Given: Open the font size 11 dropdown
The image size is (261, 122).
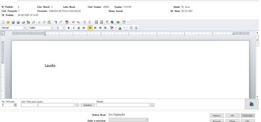Looking at the screenshot, I should click(64, 28).
